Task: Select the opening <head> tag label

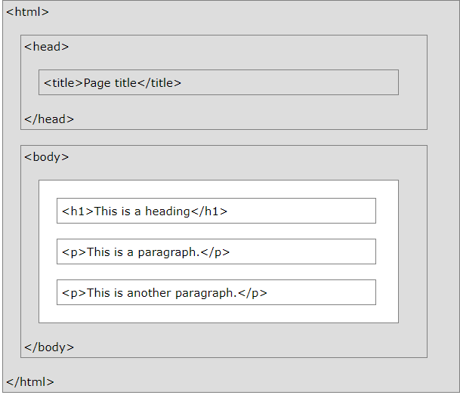Action: click(46, 47)
